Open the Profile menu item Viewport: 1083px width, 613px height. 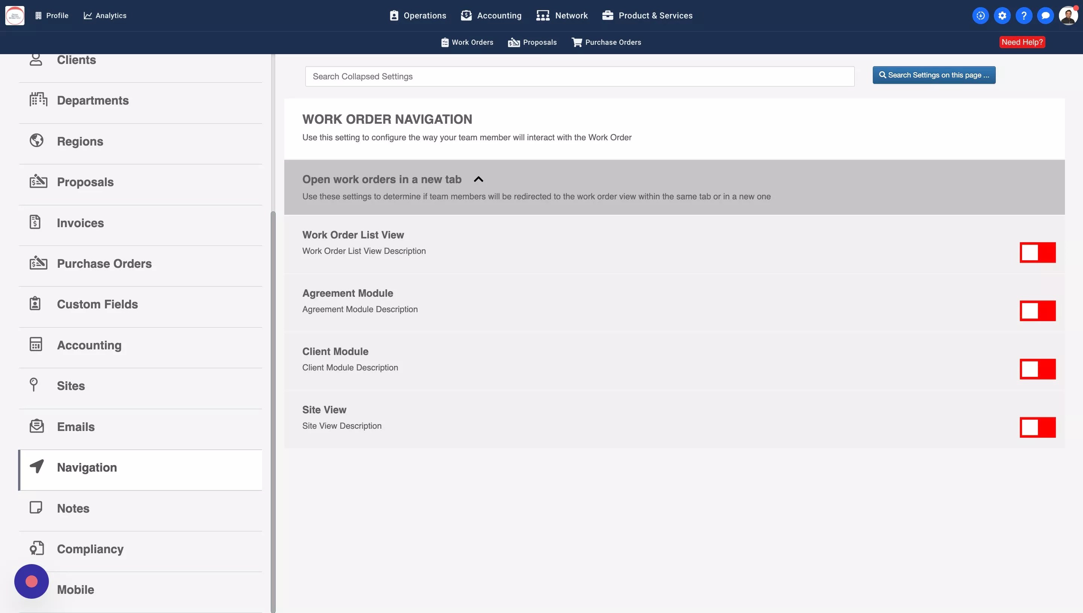pyautogui.click(x=52, y=15)
